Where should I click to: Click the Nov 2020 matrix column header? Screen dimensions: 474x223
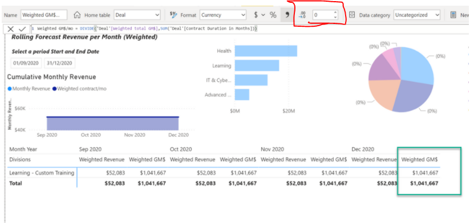point(272,149)
